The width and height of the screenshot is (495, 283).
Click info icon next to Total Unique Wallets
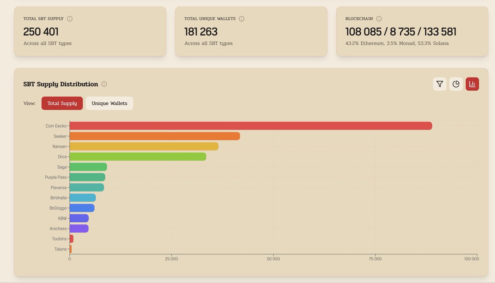tap(242, 19)
